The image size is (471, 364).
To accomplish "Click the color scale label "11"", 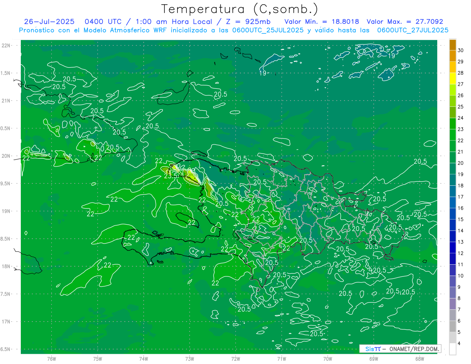I will (x=461, y=265).
